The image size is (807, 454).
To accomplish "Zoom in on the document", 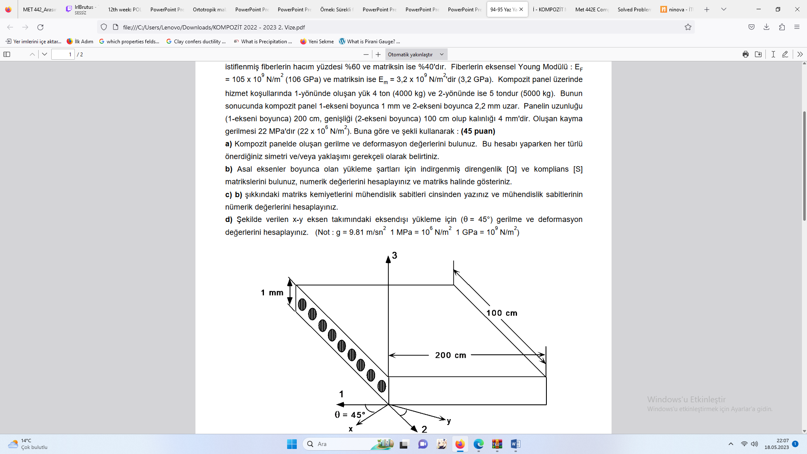I will pyautogui.click(x=379, y=54).
